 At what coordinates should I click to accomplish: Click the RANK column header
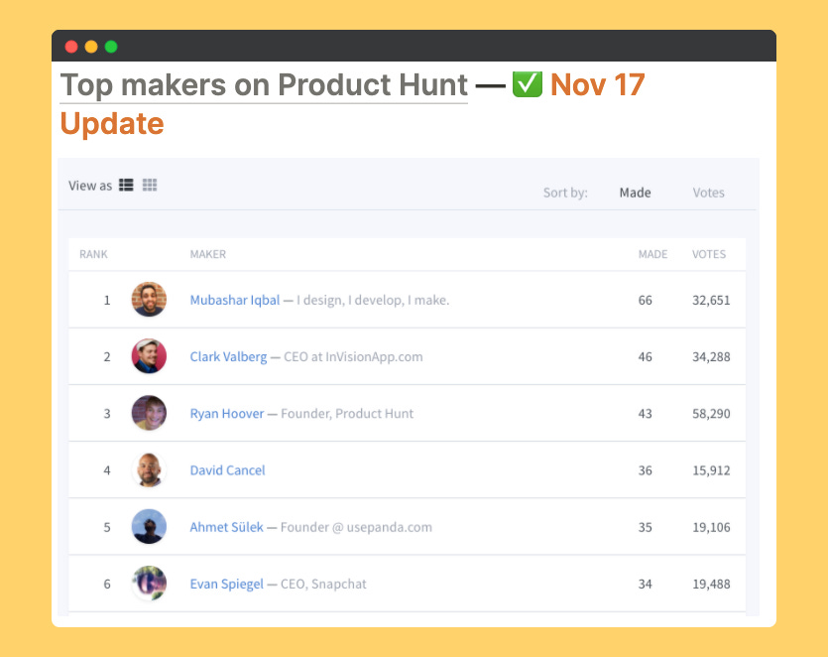pos(93,254)
